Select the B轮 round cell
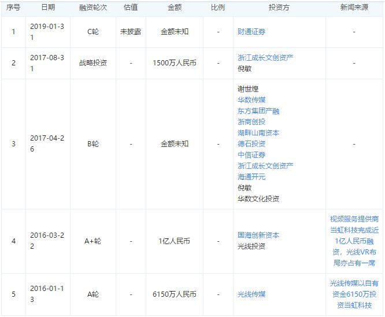This screenshot has width=385, height=317. [x=93, y=144]
